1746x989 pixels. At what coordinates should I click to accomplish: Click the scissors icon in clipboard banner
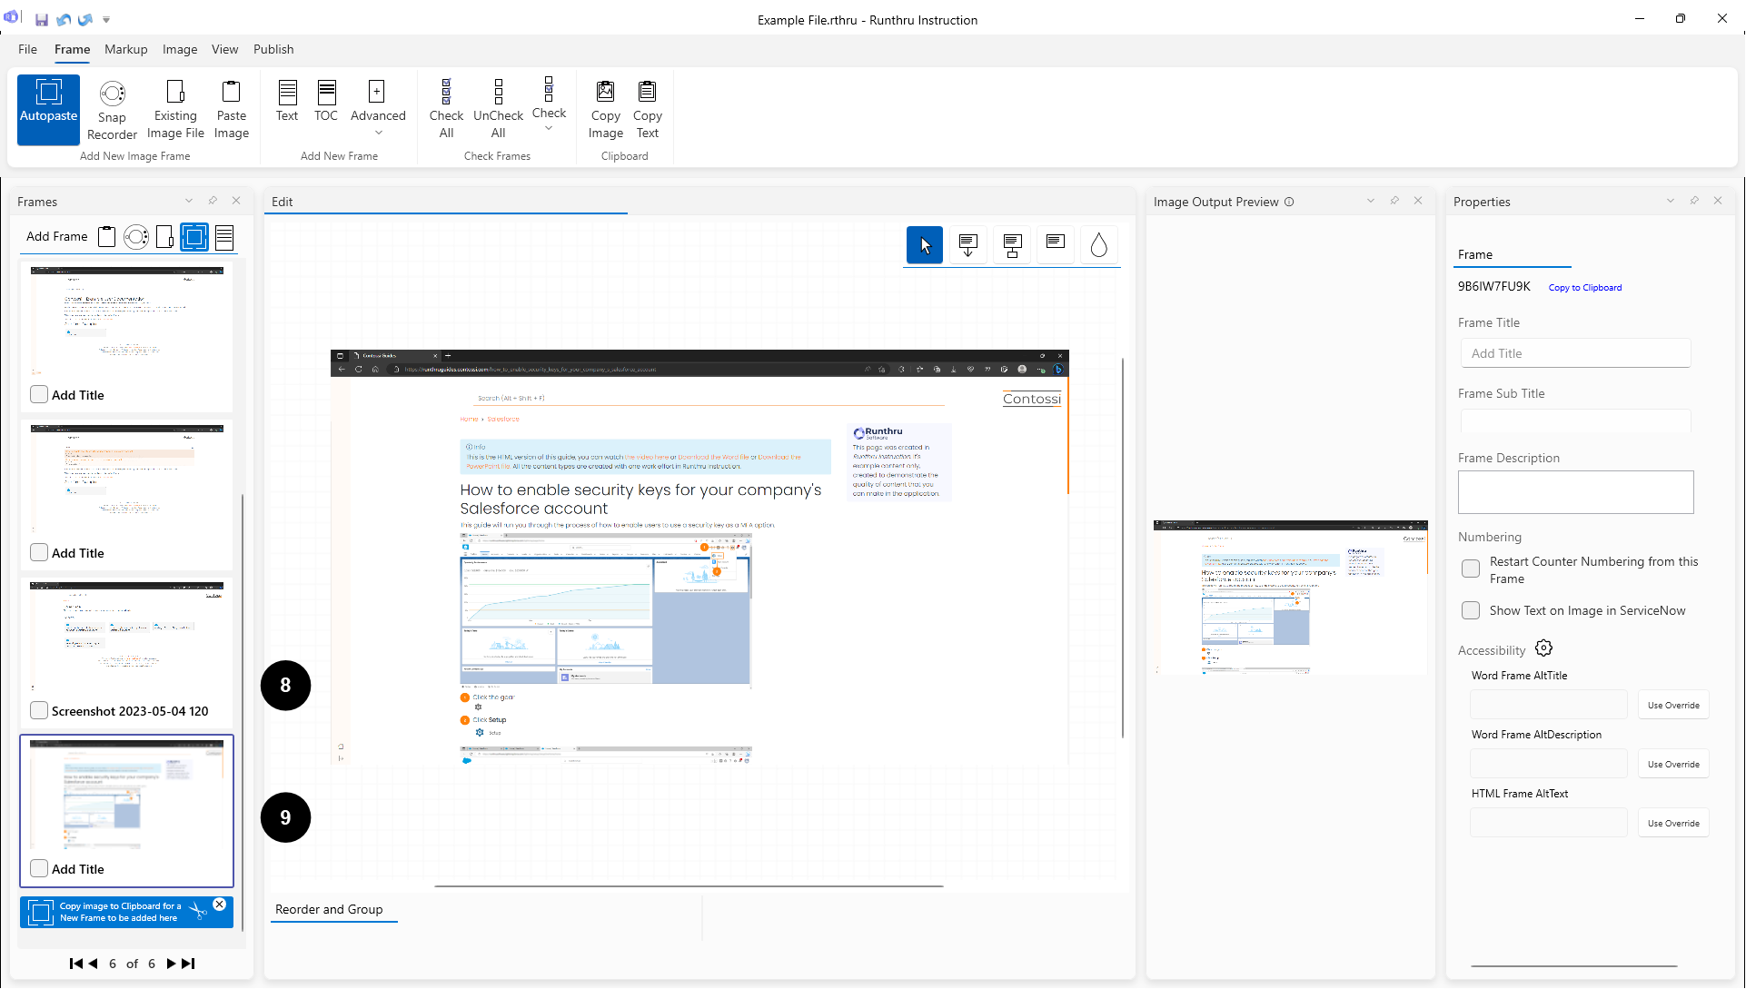click(x=198, y=911)
